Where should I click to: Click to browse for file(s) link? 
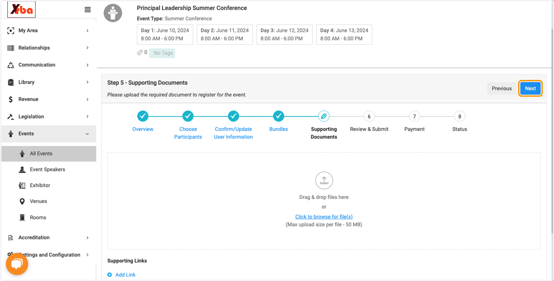coord(324,217)
